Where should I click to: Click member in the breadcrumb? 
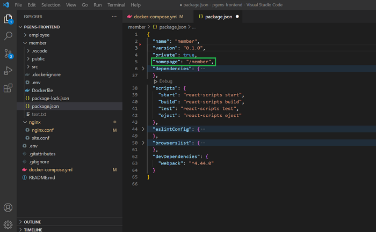click(136, 27)
